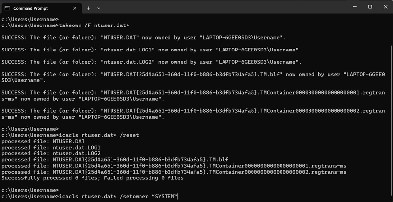Image resolution: width=393 pixels, height=202 pixels.
Task: Minimize the terminal window
Action: (354, 7)
